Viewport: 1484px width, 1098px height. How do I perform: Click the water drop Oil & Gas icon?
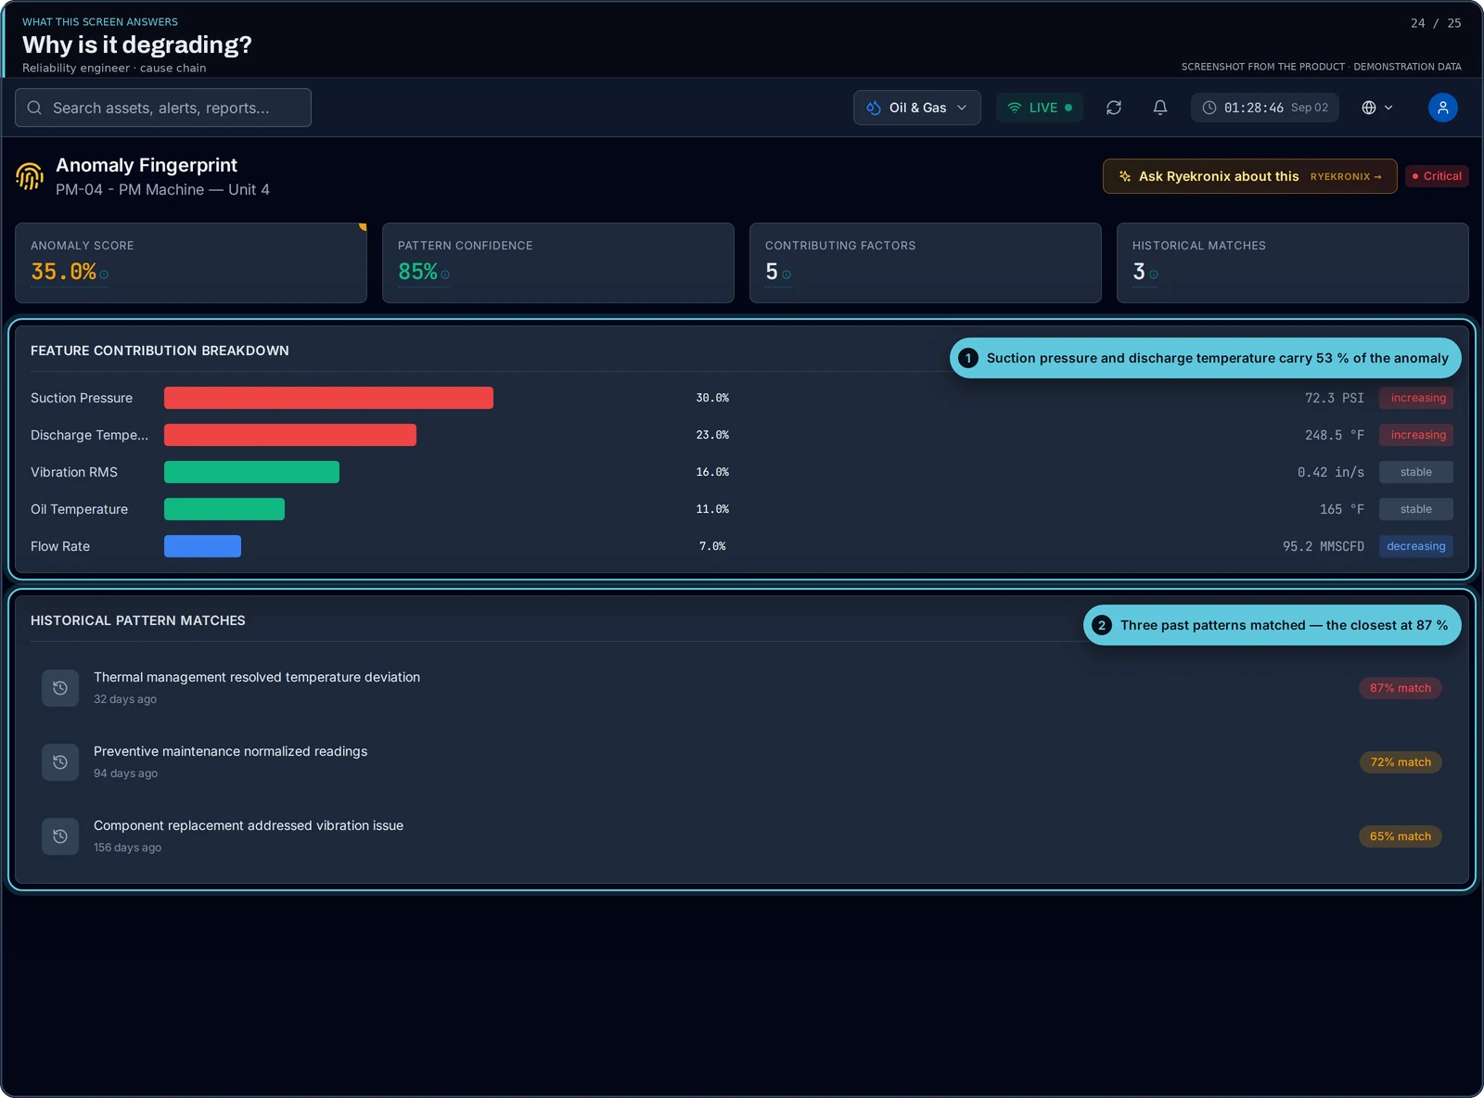tap(874, 108)
